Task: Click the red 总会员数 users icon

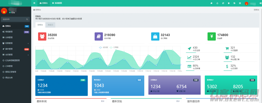Action: pos(42,36)
